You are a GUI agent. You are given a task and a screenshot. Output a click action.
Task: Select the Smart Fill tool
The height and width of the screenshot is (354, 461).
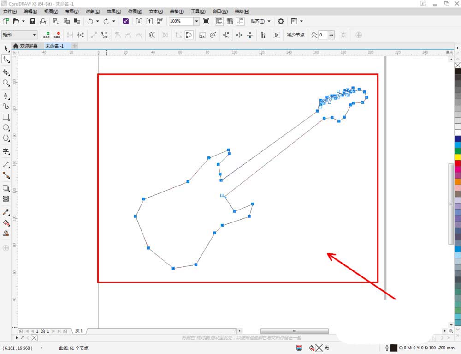(x=6, y=234)
